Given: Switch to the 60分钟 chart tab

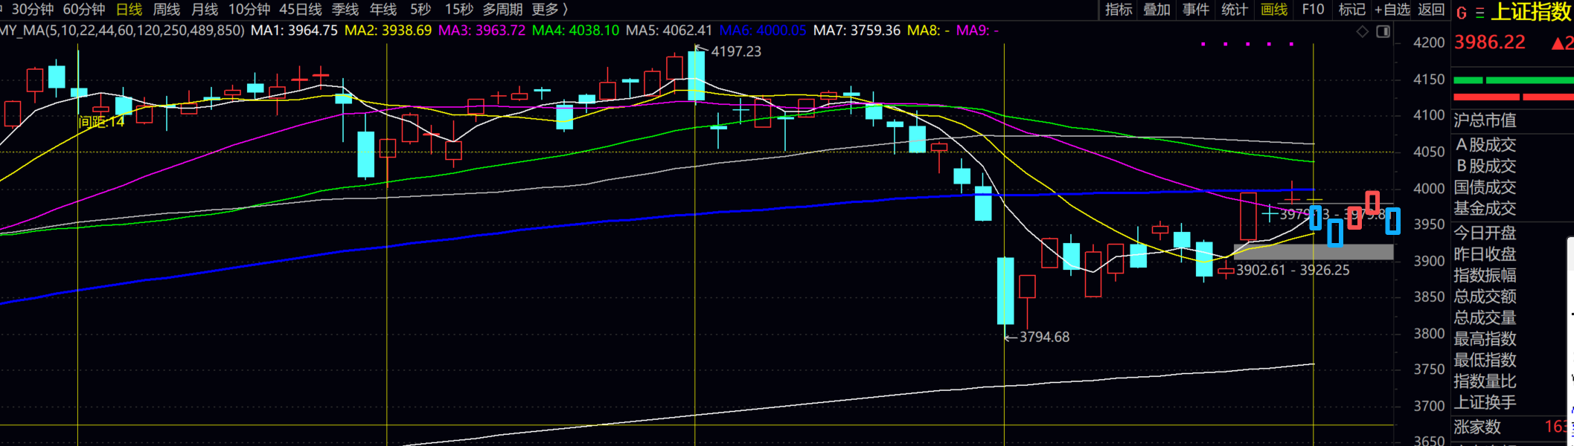Looking at the screenshot, I should pyautogui.click(x=83, y=10).
